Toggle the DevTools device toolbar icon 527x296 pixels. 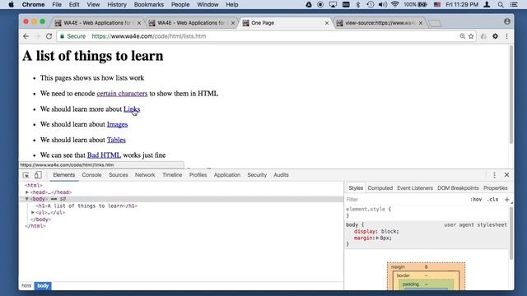coord(38,175)
